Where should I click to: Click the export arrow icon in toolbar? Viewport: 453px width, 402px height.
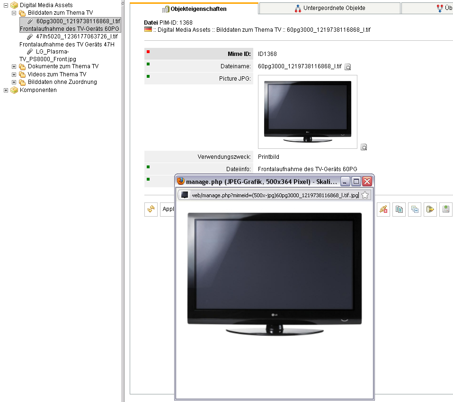coord(430,209)
